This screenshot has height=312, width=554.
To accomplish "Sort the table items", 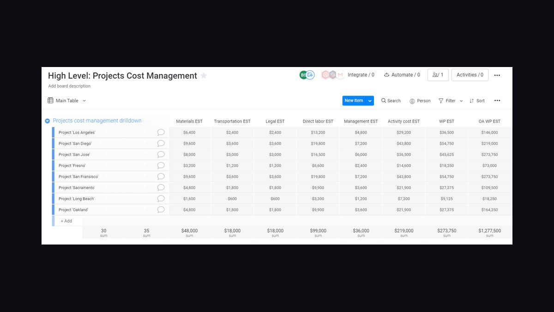I will tap(477, 101).
